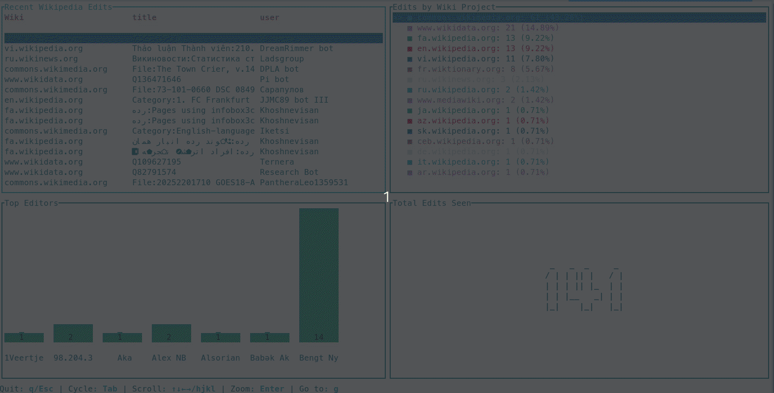Click the fa.wikipedia.org color swatch in legend
Viewport: 774px width, 393px height.
[410, 39]
